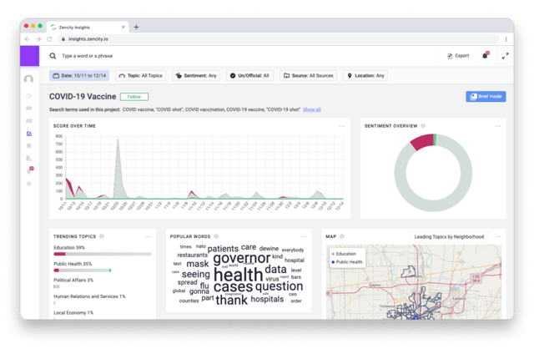The width and height of the screenshot is (534, 349).
Task: Open the chat bubble icon in sidebar
Action: pyautogui.click(x=29, y=109)
